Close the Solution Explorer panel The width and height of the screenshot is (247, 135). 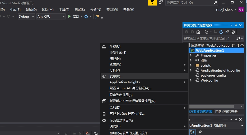(x=240, y=25)
